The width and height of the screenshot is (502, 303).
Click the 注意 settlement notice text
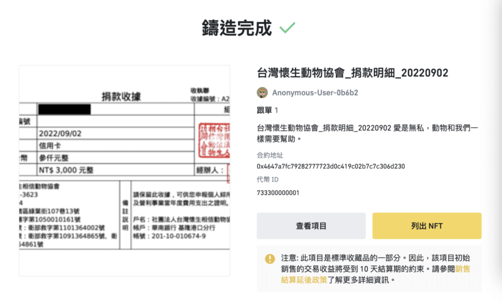(x=375, y=268)
